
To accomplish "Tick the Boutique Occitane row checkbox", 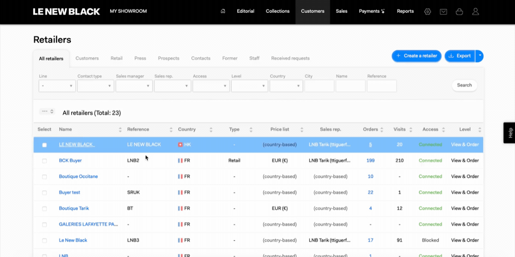I will pyautogui.click(x=44, y=176).
